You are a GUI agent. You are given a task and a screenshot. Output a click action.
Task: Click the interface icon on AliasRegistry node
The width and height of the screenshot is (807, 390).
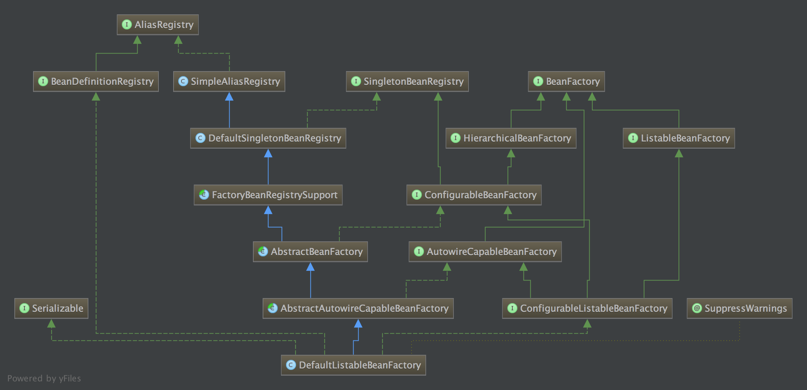(x=126, y=25)
